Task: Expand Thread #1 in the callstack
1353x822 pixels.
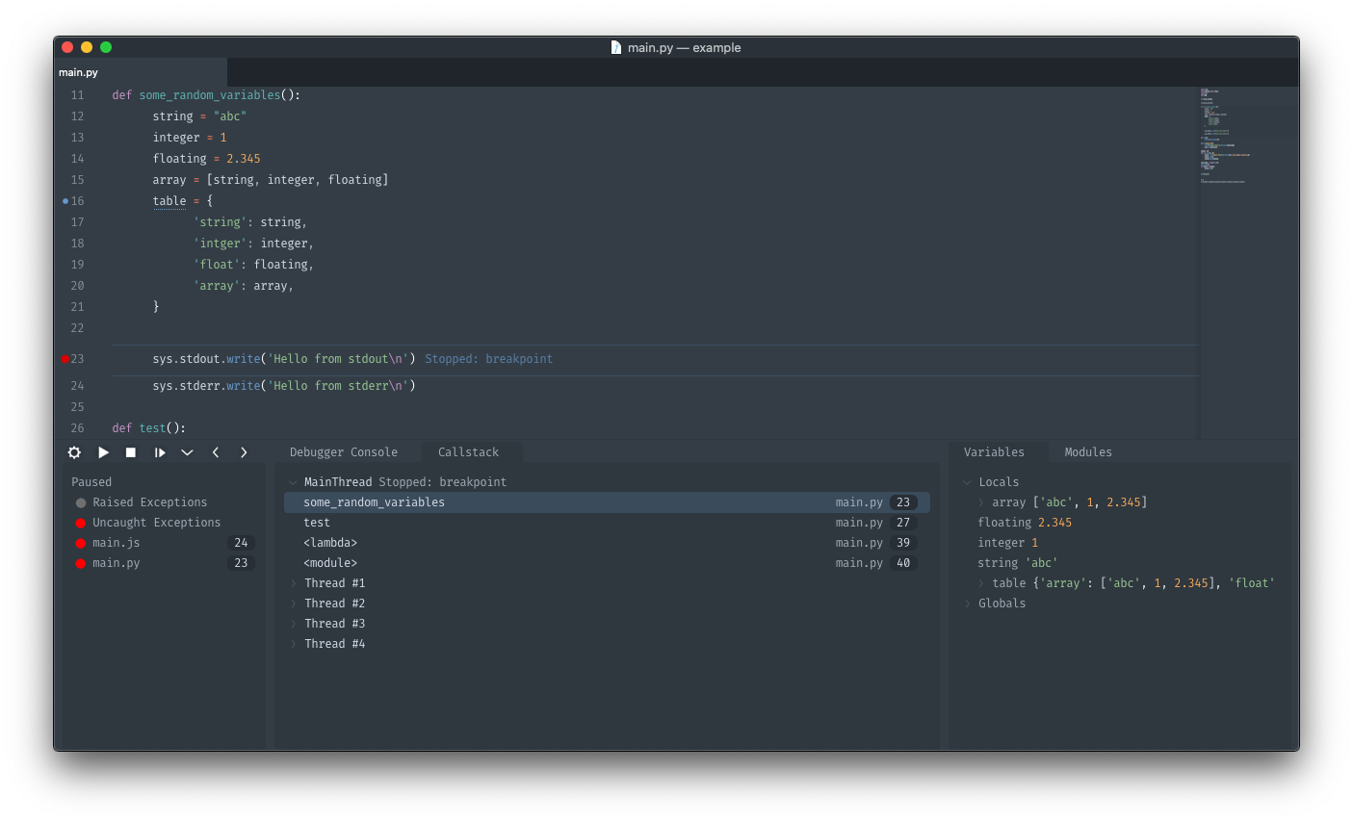Action: (294, 582)
